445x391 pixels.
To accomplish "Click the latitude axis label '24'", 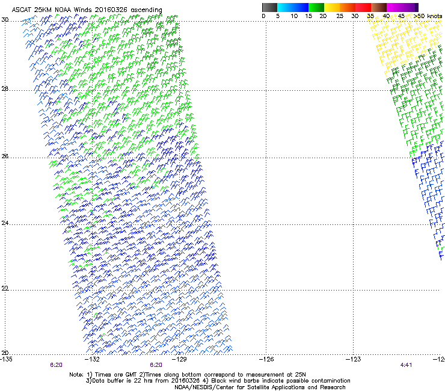I will pos(5,223).
